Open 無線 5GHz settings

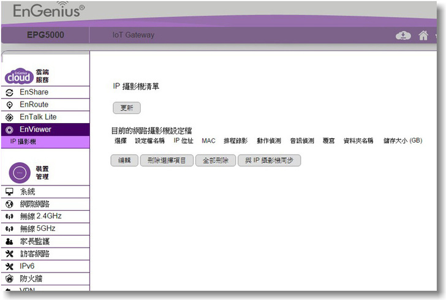[x=37, y=228]
